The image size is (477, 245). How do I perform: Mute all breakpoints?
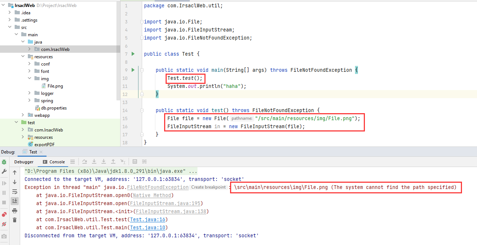click(3, 224)
